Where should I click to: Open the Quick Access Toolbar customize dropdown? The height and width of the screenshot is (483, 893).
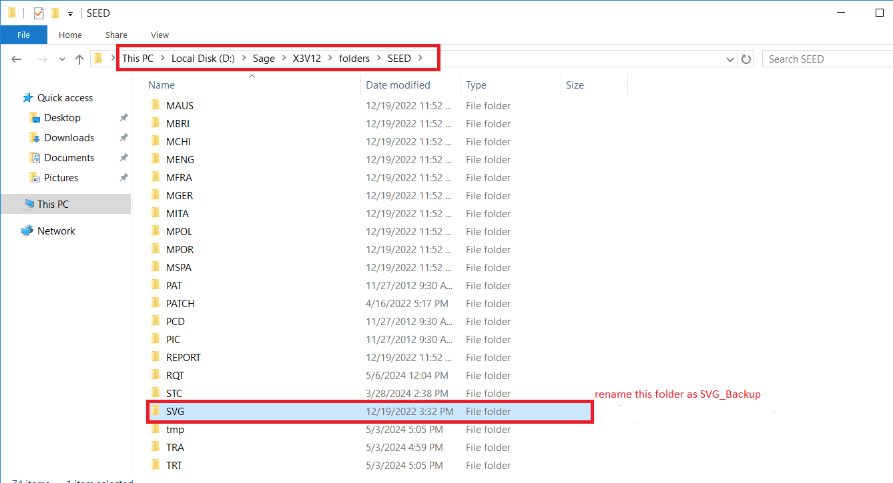coord(69,13)
